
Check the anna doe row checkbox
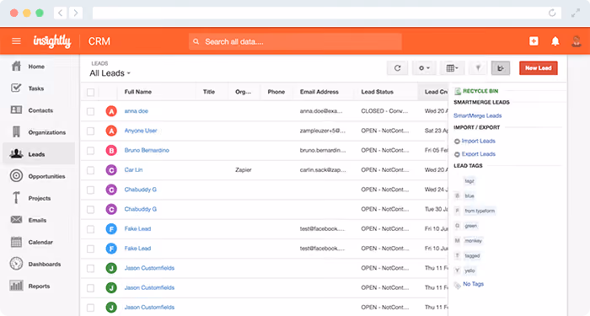pos(91,111)
